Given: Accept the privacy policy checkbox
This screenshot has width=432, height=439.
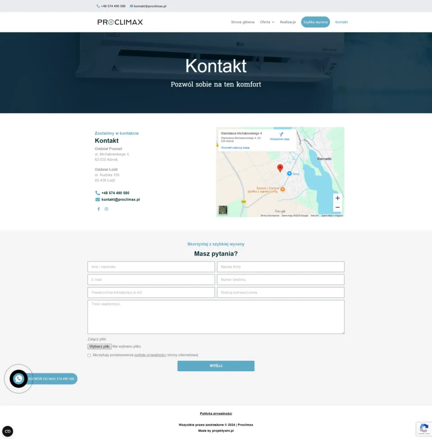Looking at the screenshot, I should pyautogui.click(x=89, y=355).
